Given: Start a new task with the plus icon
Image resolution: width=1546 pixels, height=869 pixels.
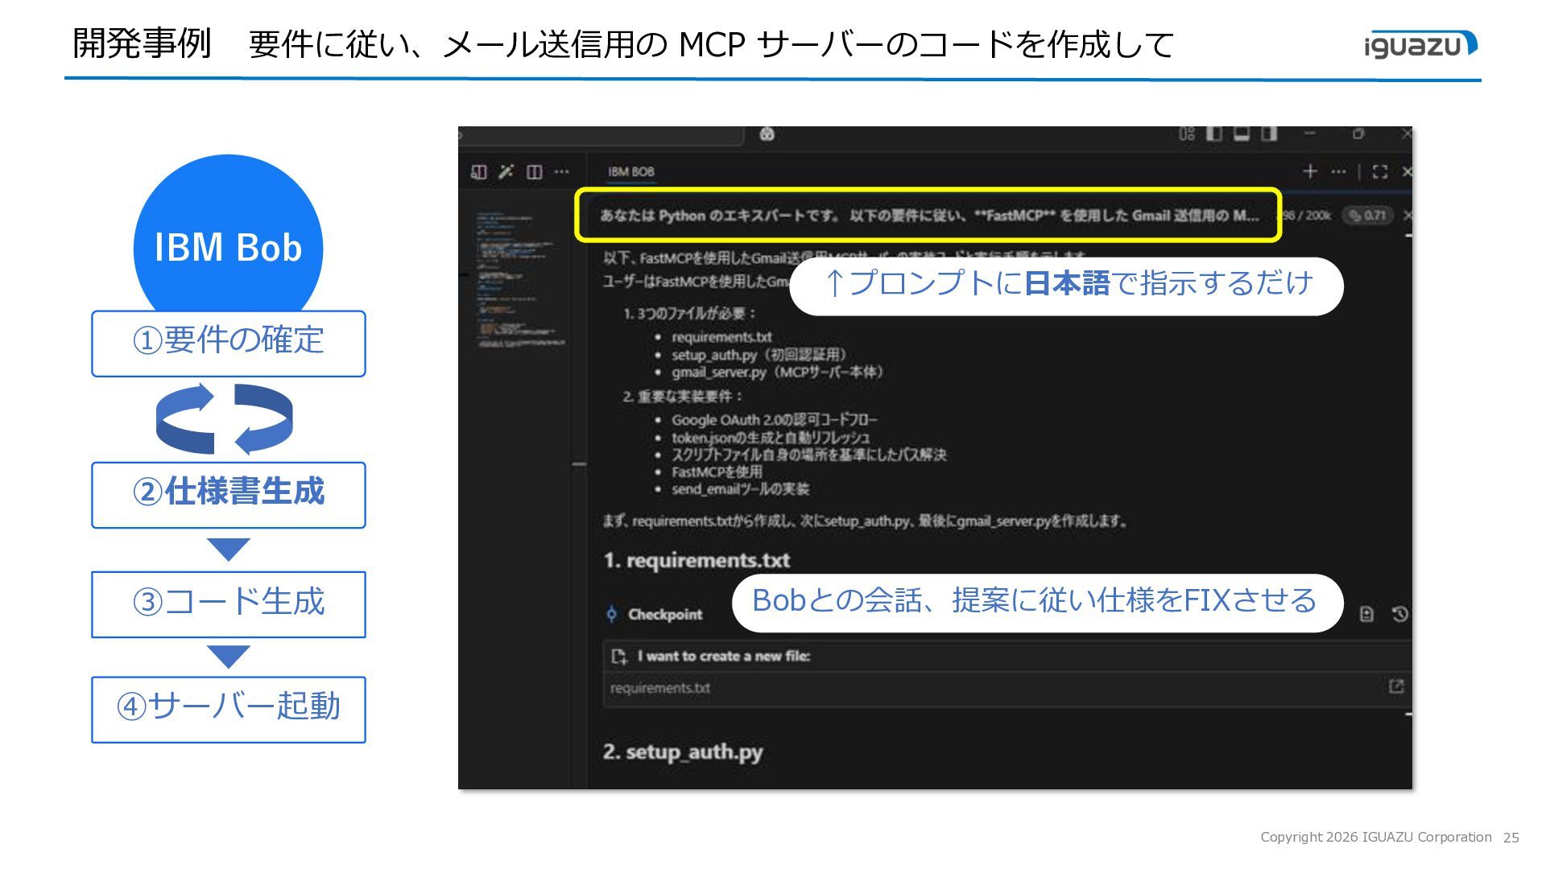Looking at the screenshot, I should tap(1310, 171).
